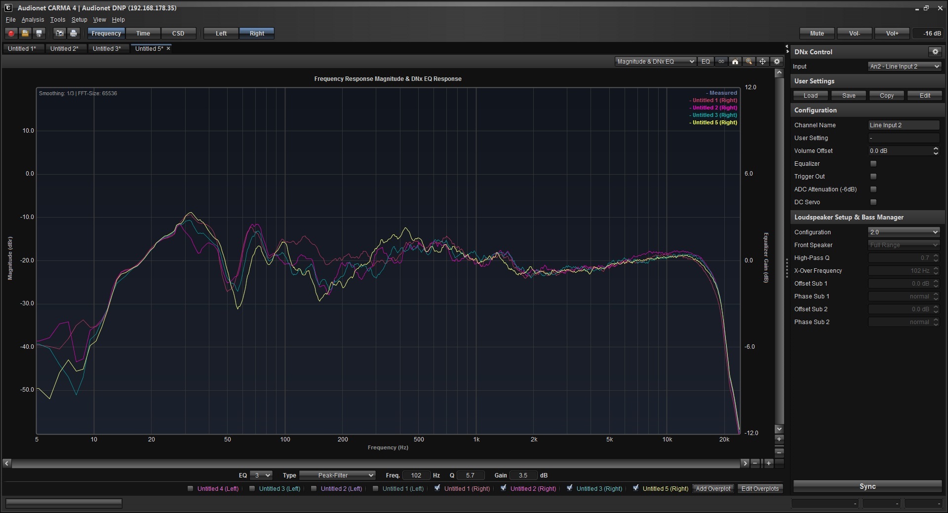Switch to the CSD view
This screenshot has height=513, width=948.
click(x=178, y=34)
